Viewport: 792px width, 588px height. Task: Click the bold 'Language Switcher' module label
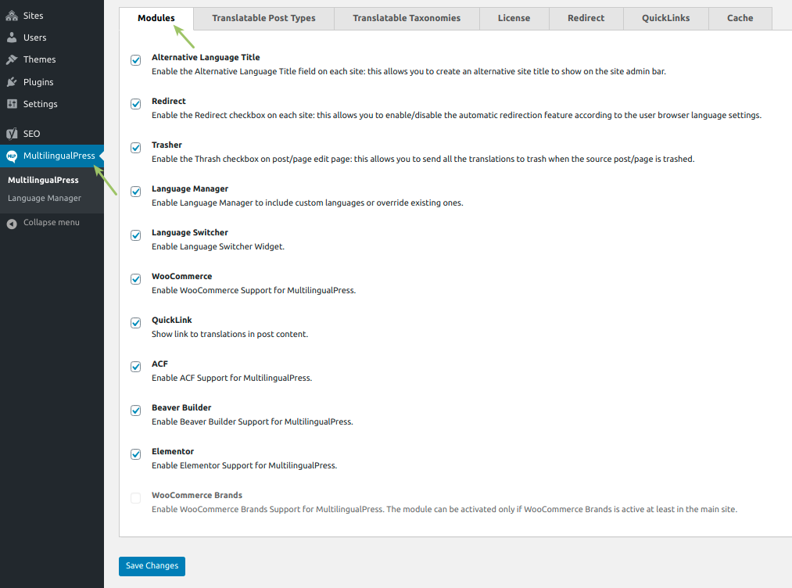click(x=190, y=232)
